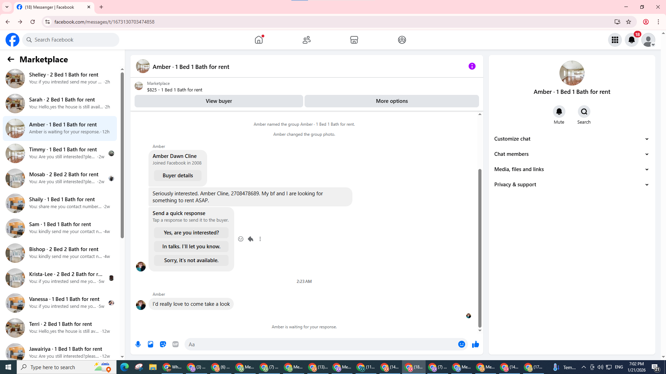This screenshot has width=666, height=374.
Task: Send 'Sorry, it's not available.' quick response
Action: pos(191,260)
